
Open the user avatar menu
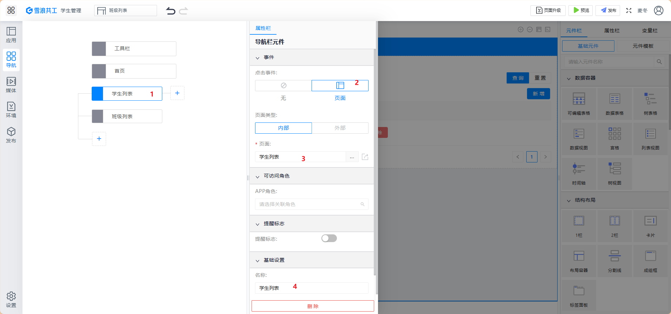coord(659,11)
